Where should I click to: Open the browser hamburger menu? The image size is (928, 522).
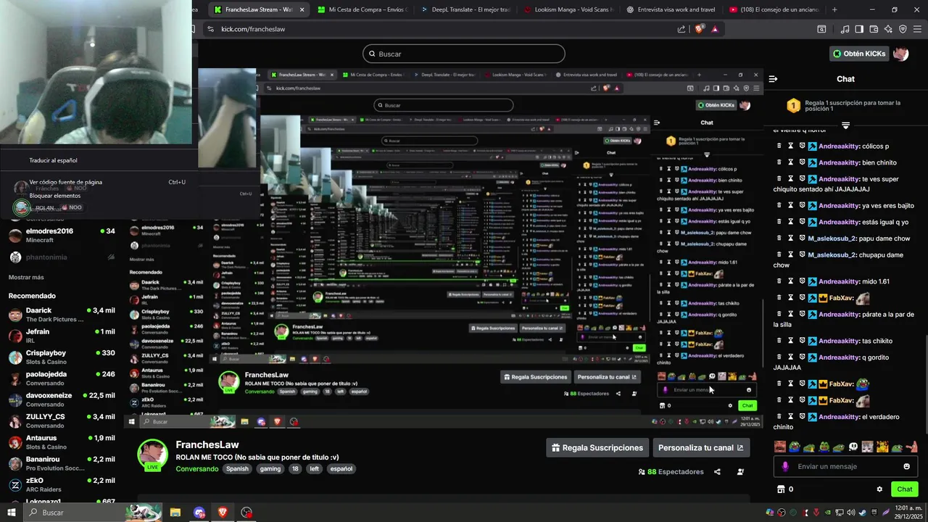[917, 29]
